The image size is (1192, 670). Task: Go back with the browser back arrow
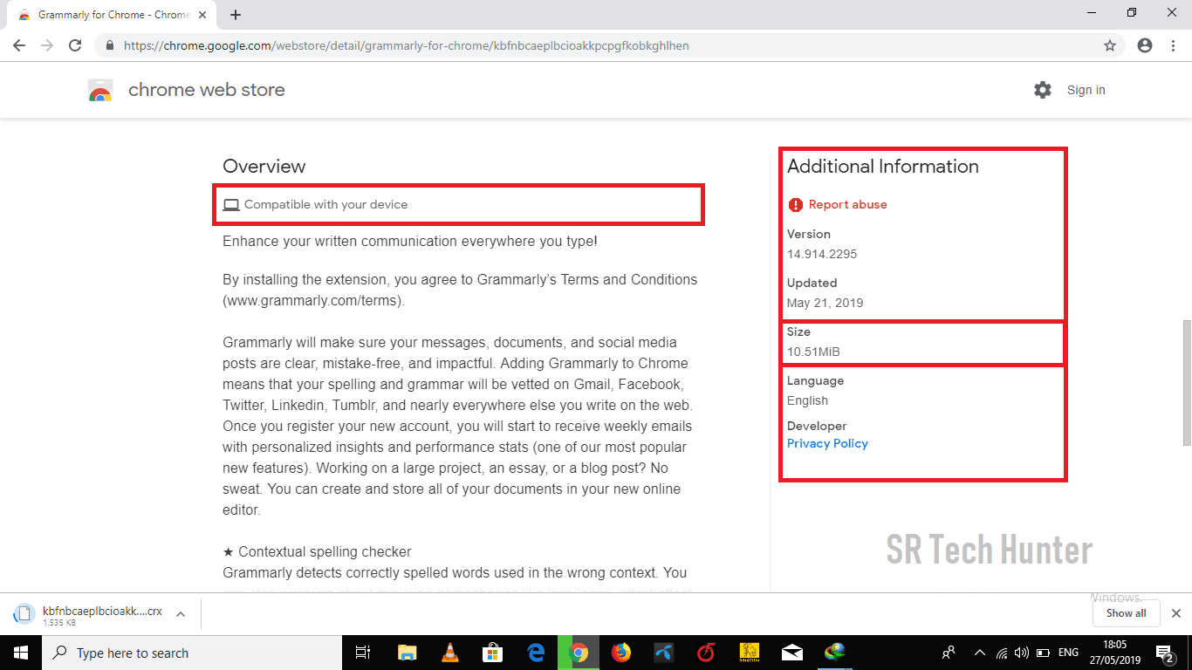tap(19, 45)
